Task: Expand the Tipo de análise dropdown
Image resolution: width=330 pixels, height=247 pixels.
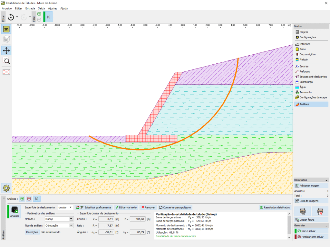Action: [x=59, y=225]
